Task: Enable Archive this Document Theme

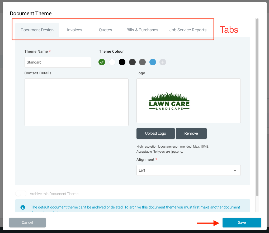Action: coord(21,193)
